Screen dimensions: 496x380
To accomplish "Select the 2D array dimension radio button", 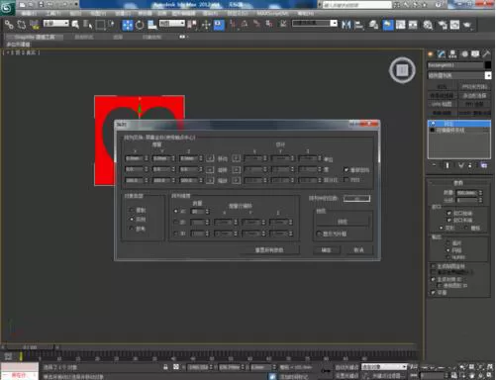I will pyautogui.click(x=175, y=223).
